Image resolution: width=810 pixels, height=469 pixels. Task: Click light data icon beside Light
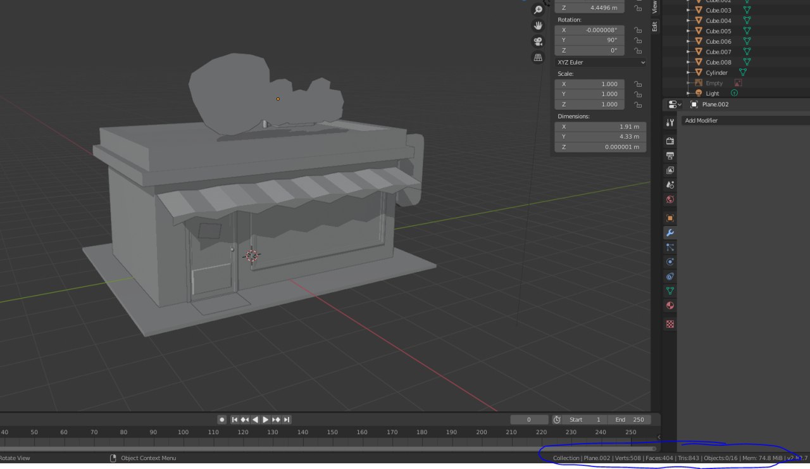(x=734, y=93)
